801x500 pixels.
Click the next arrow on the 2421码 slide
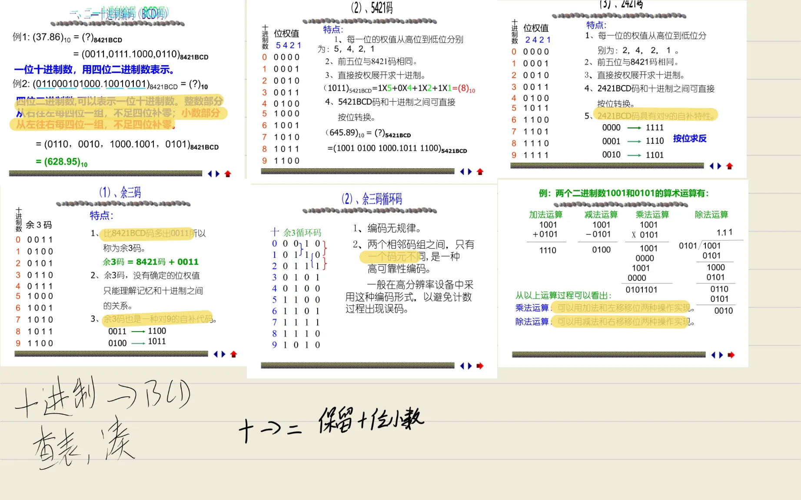[719, 166]
